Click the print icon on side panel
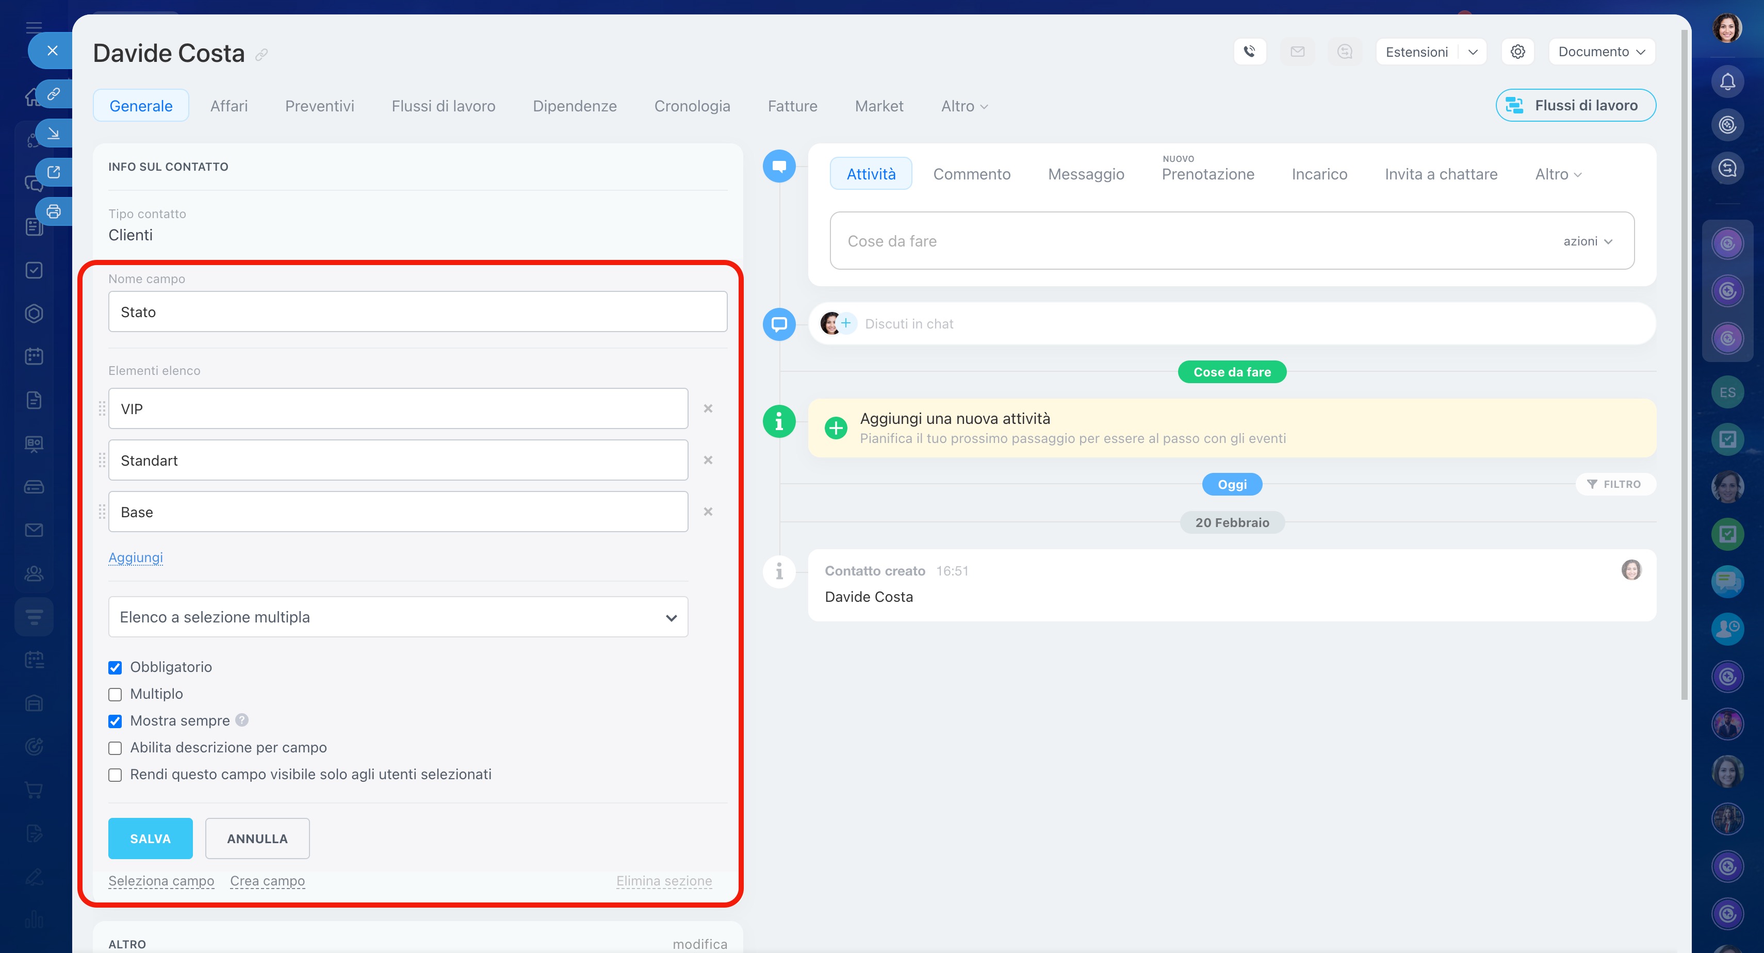Screen dimensions: 1764x953 tap(54, 211)
